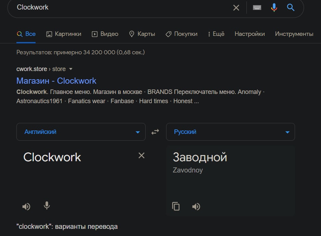
Task: Click the "clockwork": варианты перевода heading
Action: point(67,226)
